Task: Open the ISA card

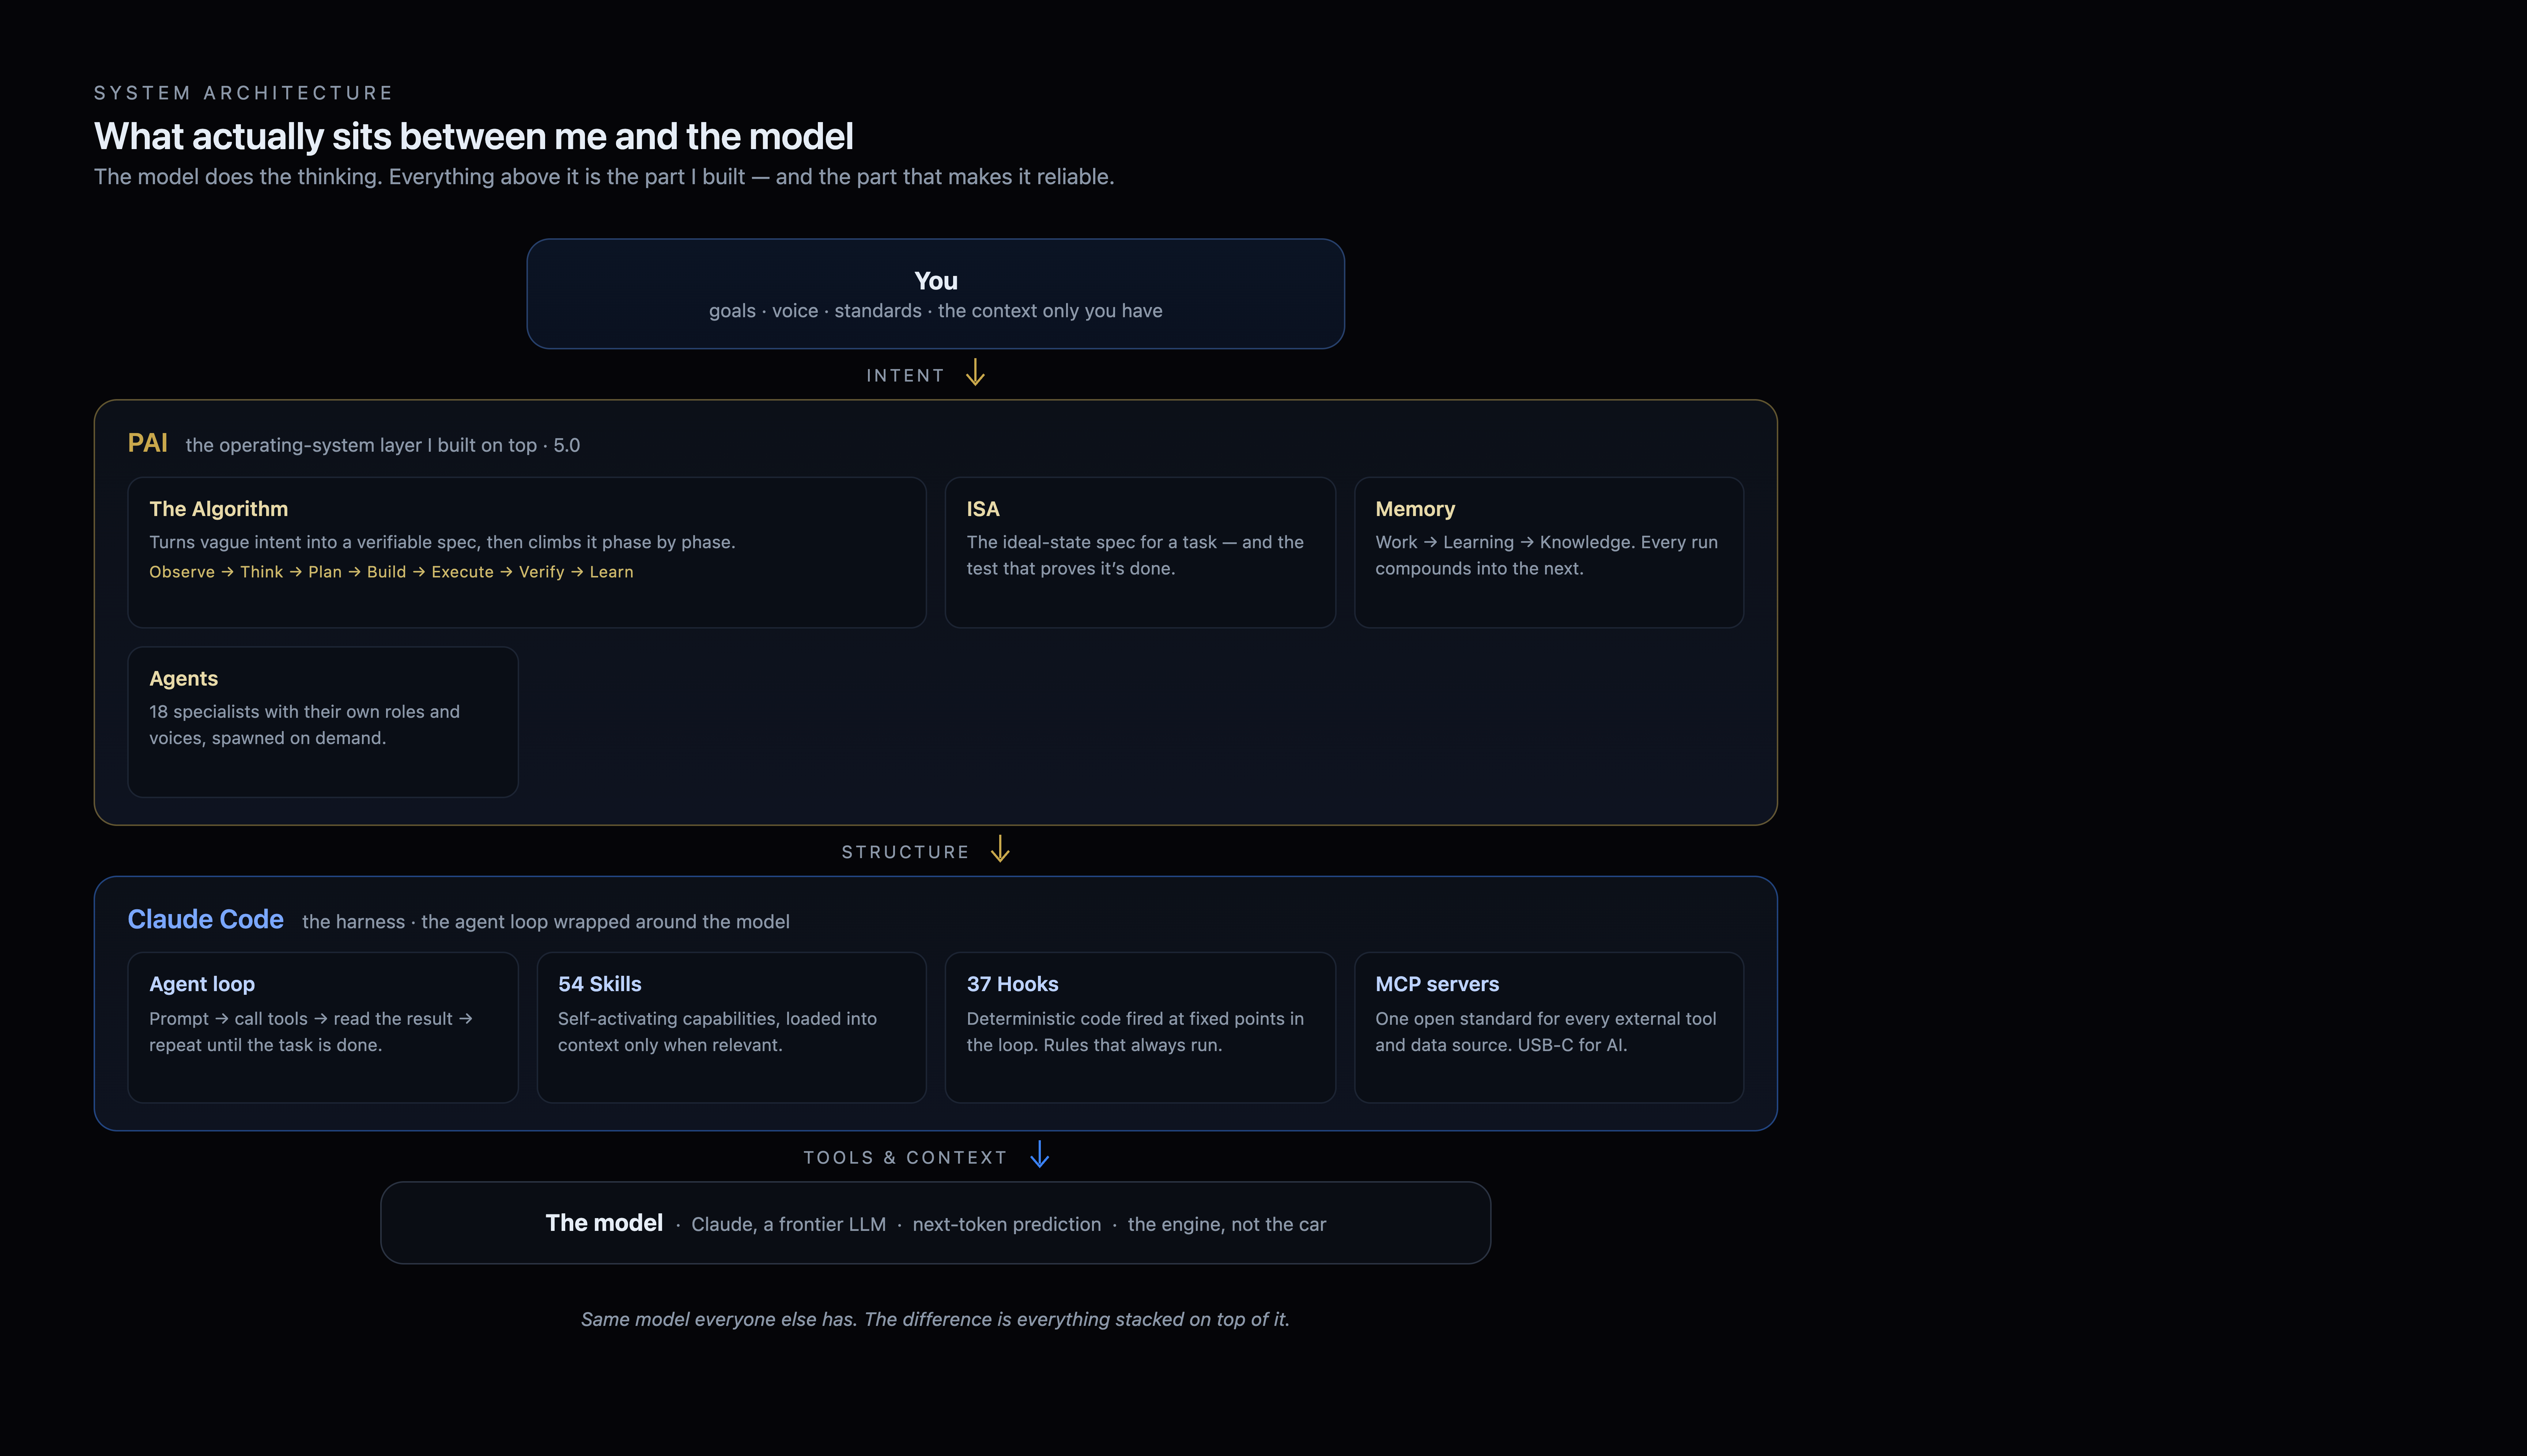Action: (1140, 552)
